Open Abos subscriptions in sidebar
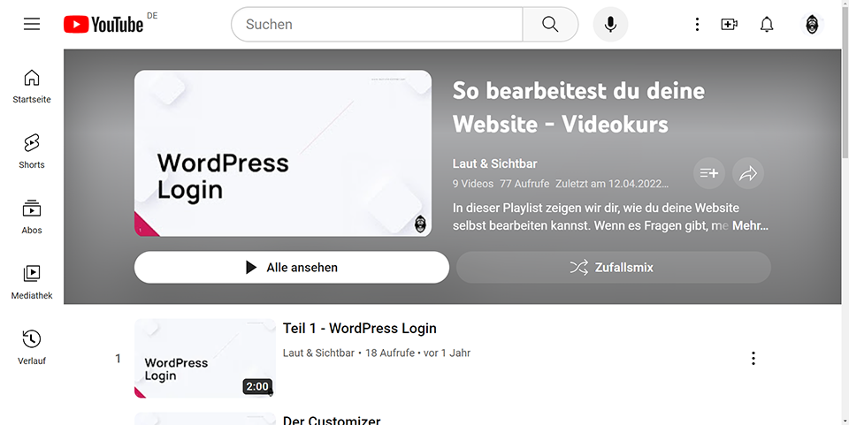The width and height of the screenshot is (849, 425). (32, 217)
